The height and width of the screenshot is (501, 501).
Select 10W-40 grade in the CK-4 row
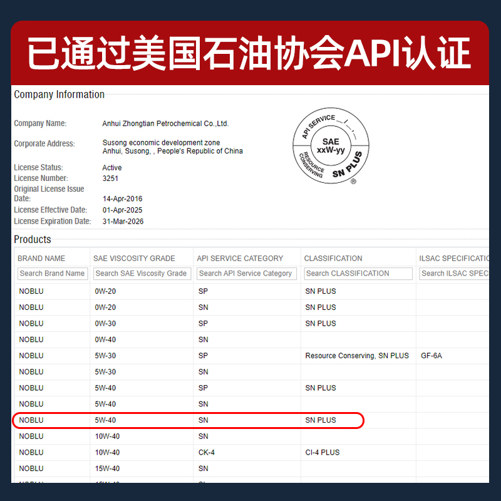[107, 452]
